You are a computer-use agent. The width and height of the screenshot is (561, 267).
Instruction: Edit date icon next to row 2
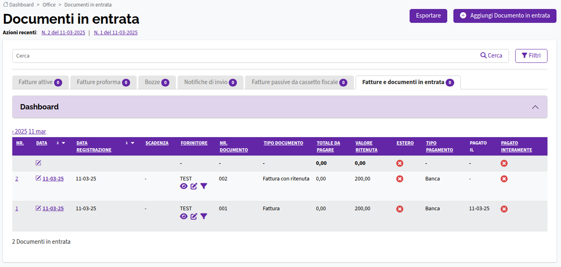[38, 178]
